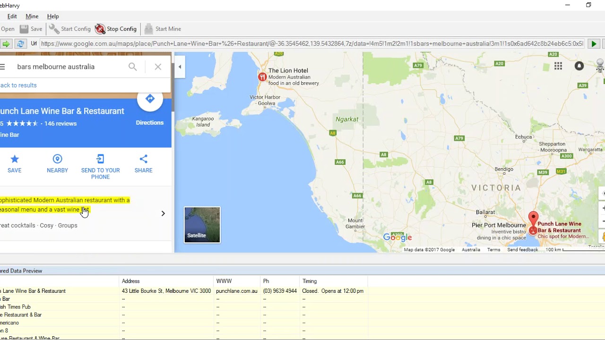This screenshot has width=605, height=340.
Task: Click the green forward navigation arrow icon
Action: [x=6, y=44]
